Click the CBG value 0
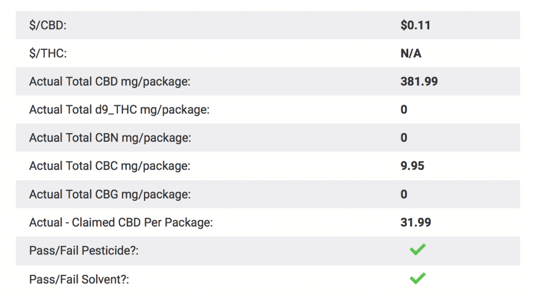Viewport: 538px width, 297px height. tap(404, 194)
